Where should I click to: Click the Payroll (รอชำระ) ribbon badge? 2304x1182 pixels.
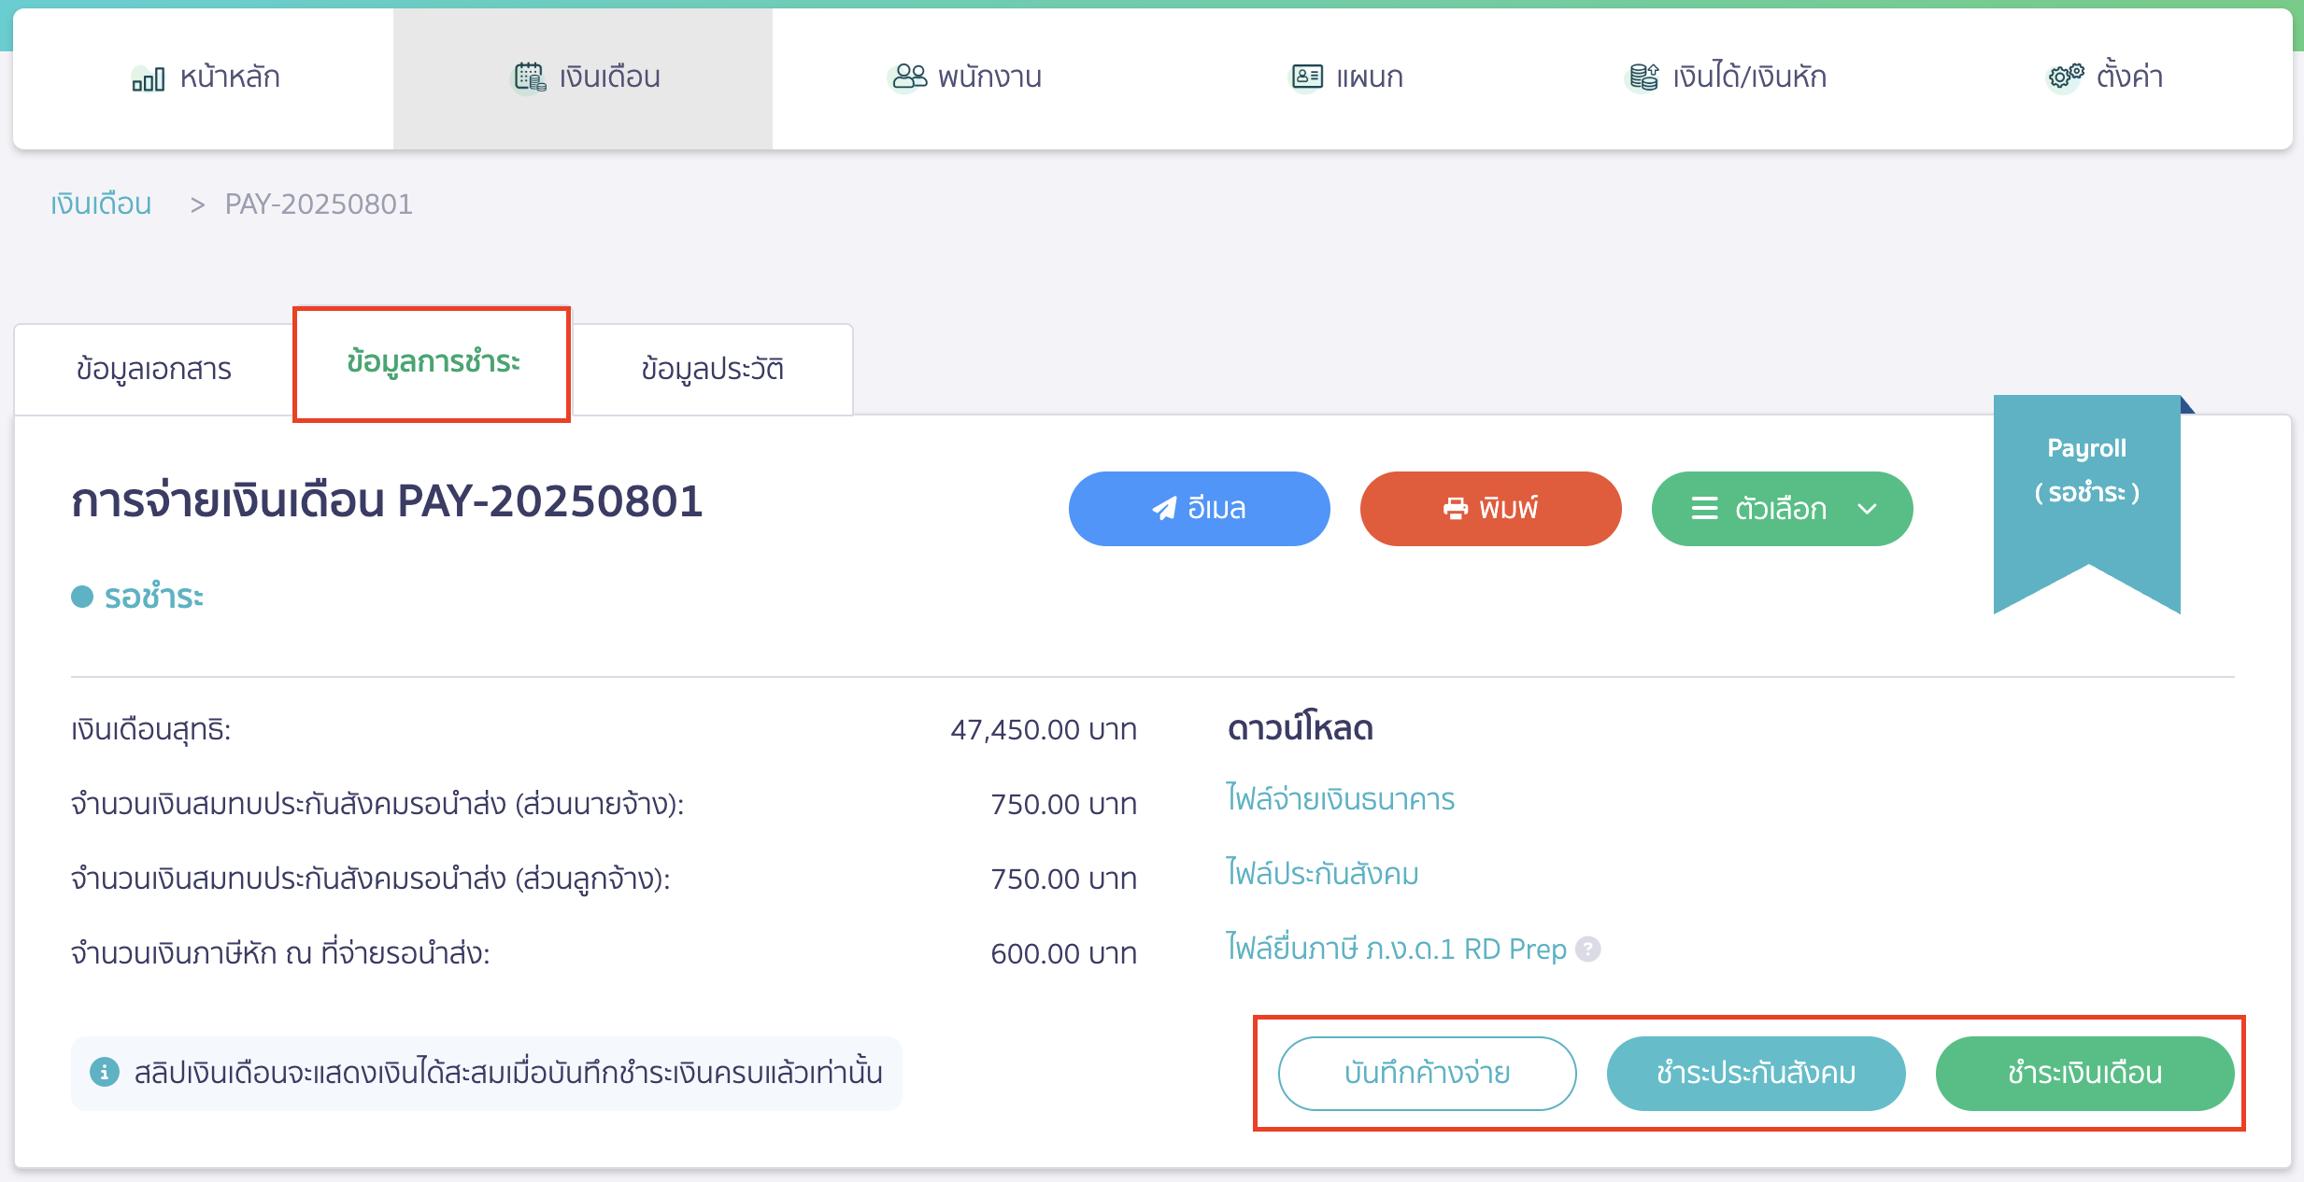coord(2086,504)
